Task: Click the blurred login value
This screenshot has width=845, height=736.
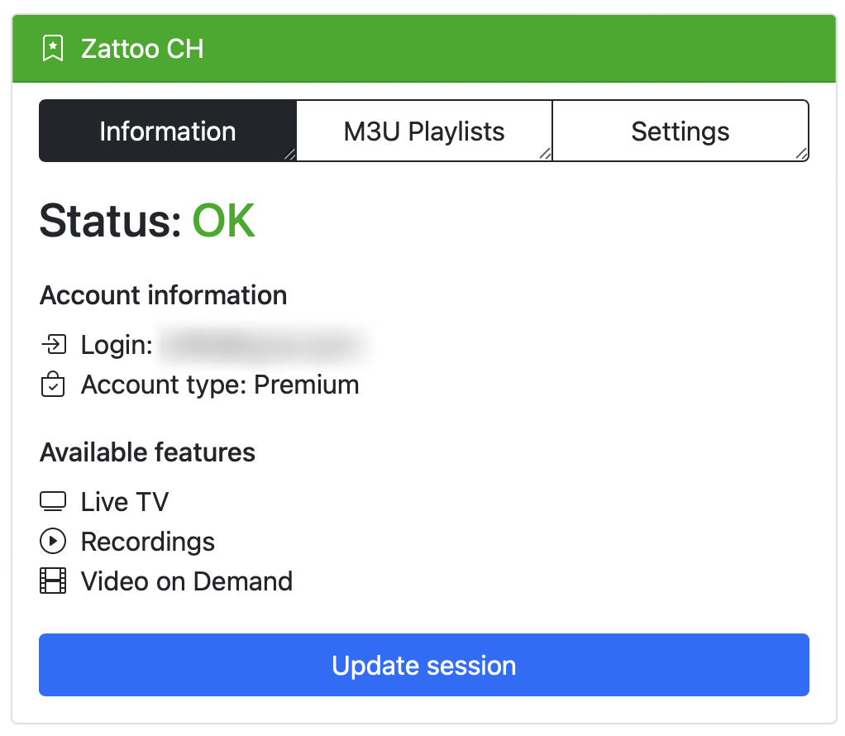Action: click(x=260, y=345)
